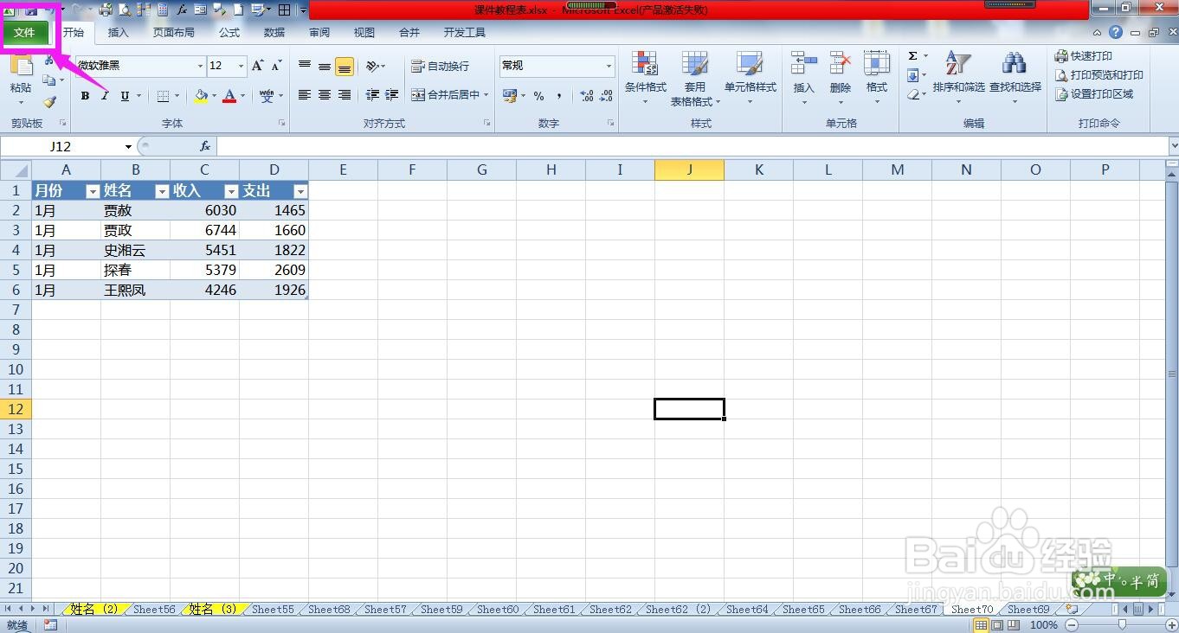Apply percent style

click(x=538, y=96)
